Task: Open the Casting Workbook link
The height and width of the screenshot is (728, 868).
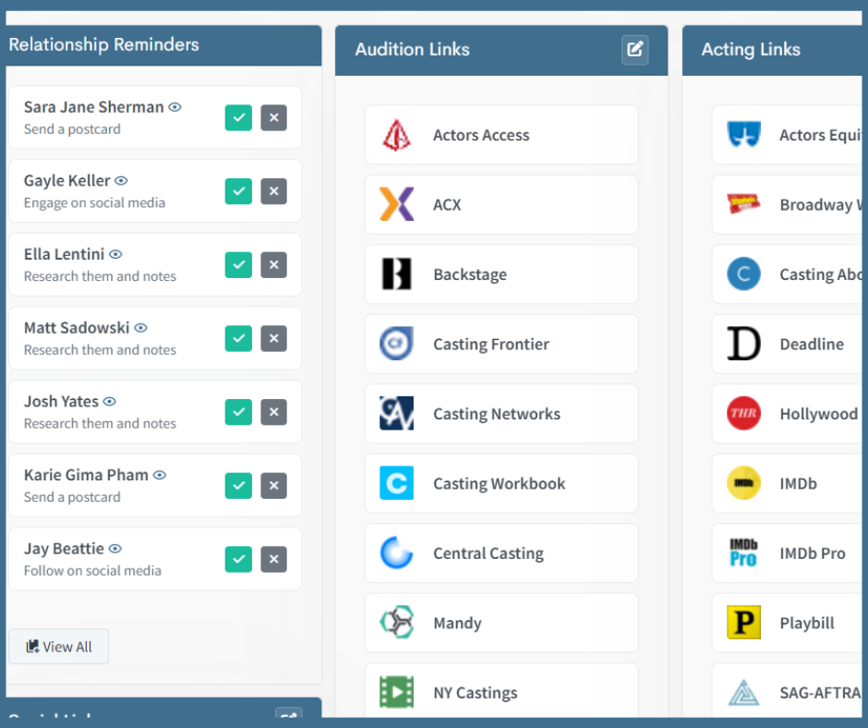Action: [x=500, y=483]
